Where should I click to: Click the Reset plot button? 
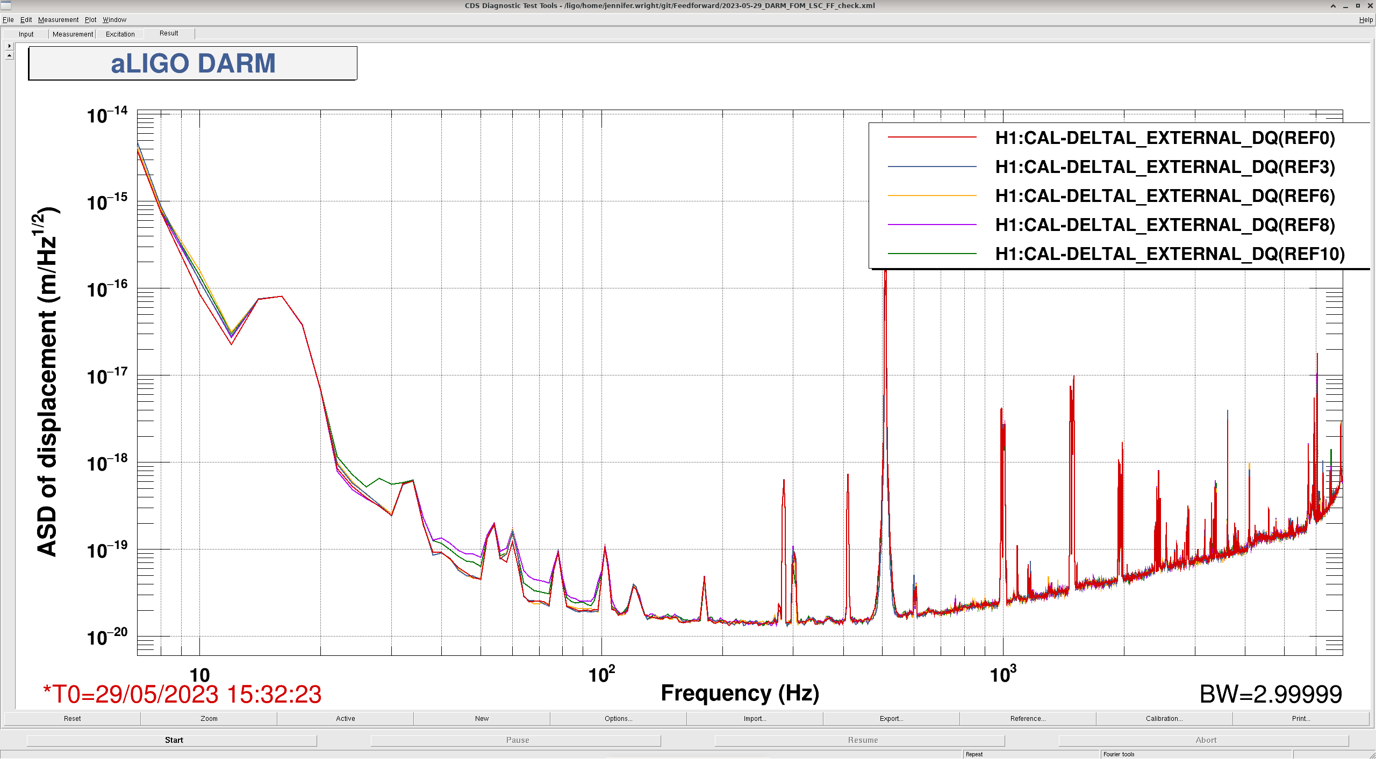(72, 719)
